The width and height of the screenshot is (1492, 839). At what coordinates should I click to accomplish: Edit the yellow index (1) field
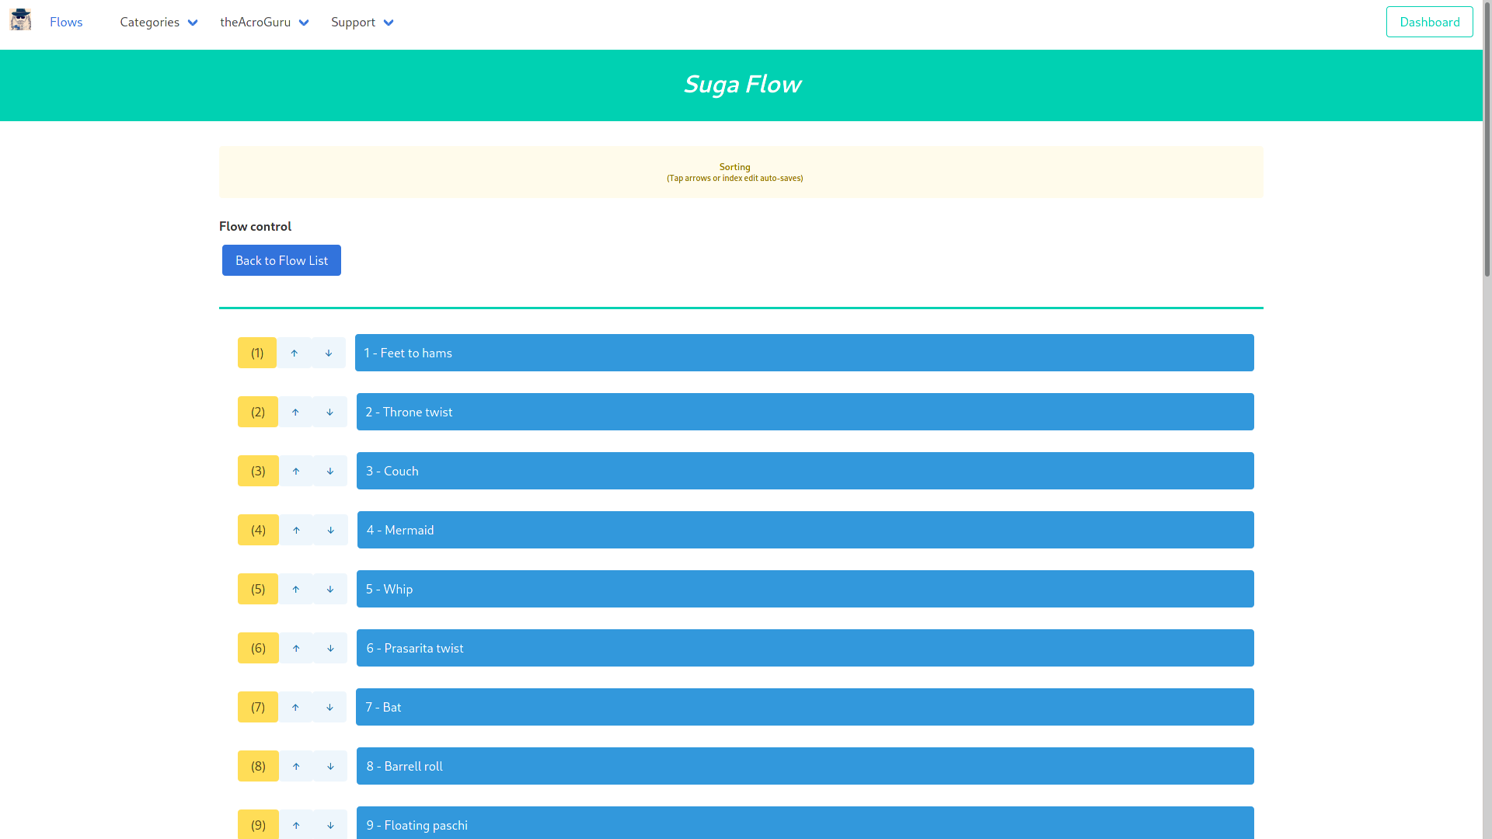257,353
